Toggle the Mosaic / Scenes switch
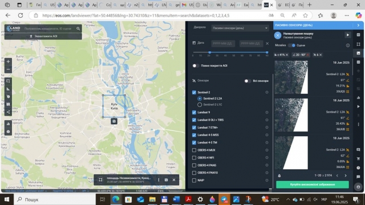Screen dimensions: 365x205 (291, 46)
